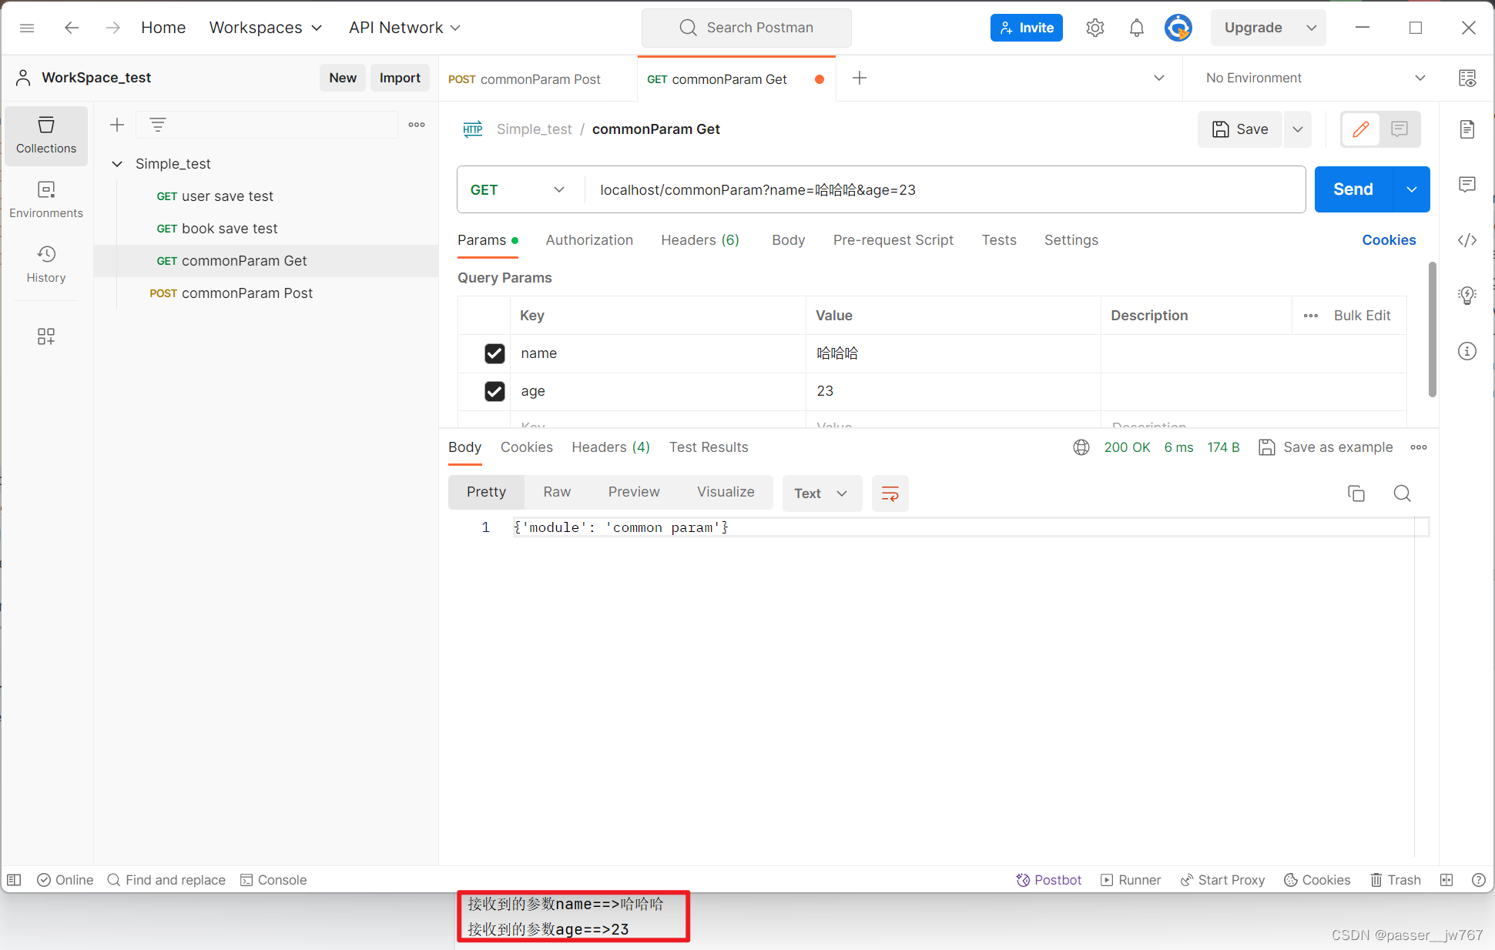
Task: Open Environments in the sidebar
Action: [x=46, y=200]
